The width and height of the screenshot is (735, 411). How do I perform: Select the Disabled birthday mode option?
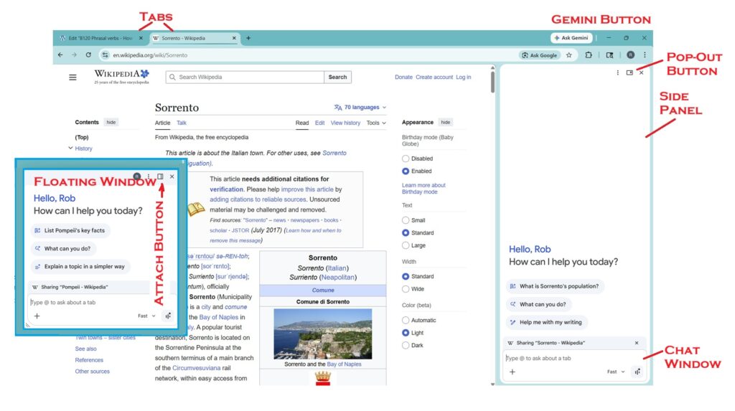click(406, 159)
